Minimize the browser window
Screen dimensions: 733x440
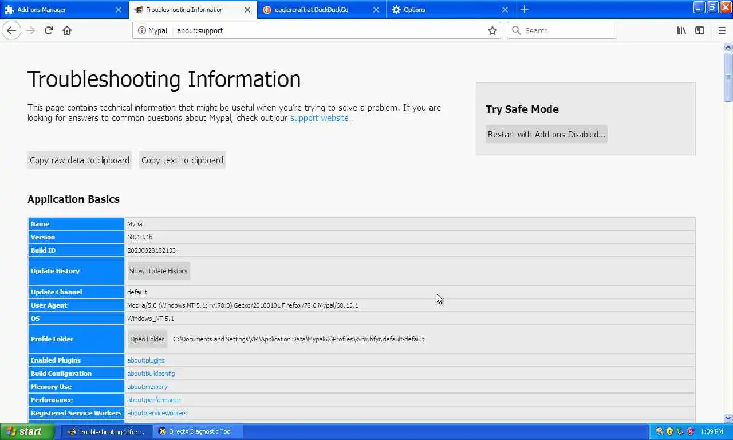tap(699, 7)
